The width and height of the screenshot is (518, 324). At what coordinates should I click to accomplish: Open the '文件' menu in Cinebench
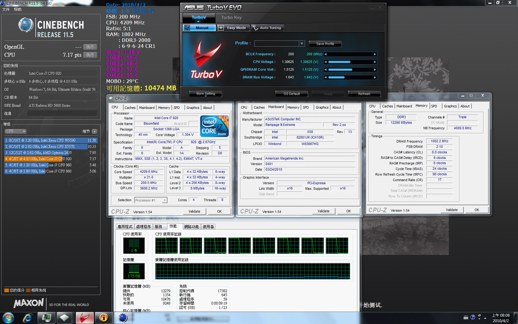pyautogui.click(x=6, y=10)
